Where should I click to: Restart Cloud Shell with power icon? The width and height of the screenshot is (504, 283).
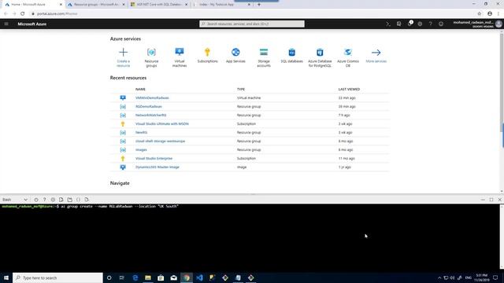tap(36, 200)
